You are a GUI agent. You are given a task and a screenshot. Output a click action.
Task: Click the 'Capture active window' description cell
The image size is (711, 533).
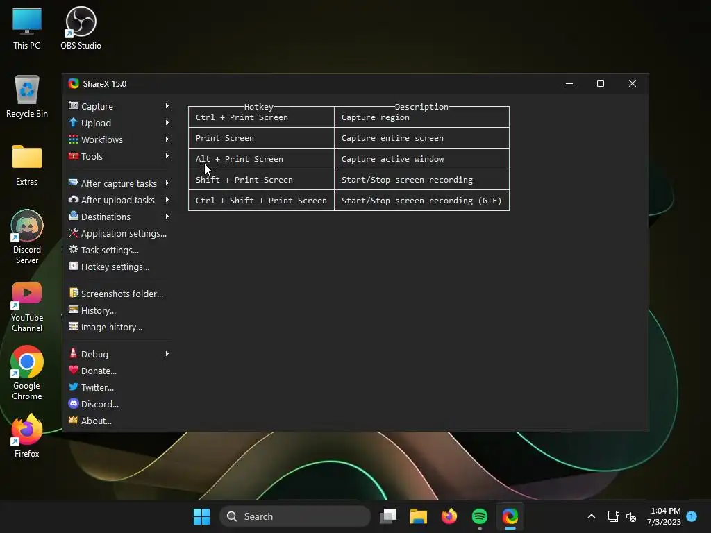tap(421, 159)
